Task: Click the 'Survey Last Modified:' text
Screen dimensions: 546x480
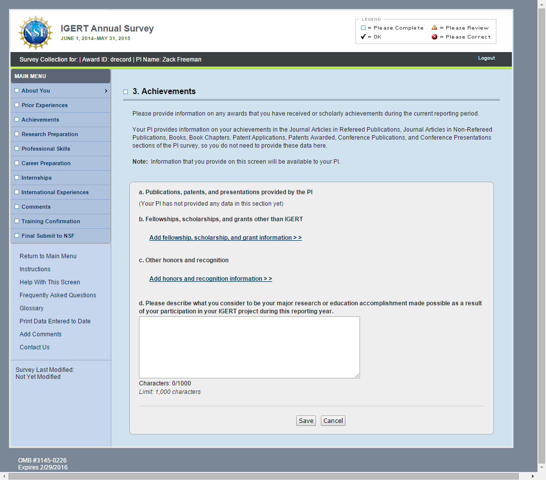Action: [x=45, y=370]
